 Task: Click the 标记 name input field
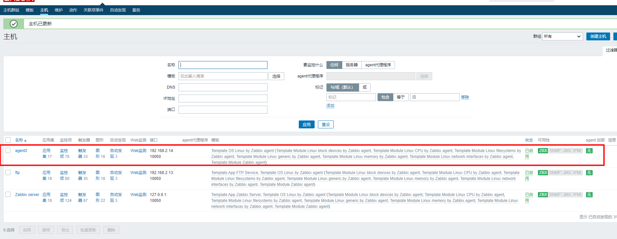point(351,97)
